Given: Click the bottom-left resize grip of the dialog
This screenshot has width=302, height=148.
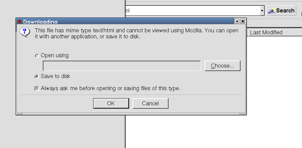Looking at the screenshot, I should [19, 114].
